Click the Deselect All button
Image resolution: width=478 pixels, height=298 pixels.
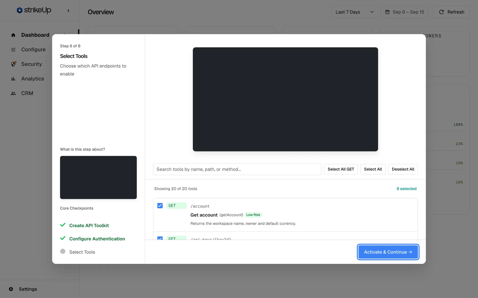pos(403,169)
